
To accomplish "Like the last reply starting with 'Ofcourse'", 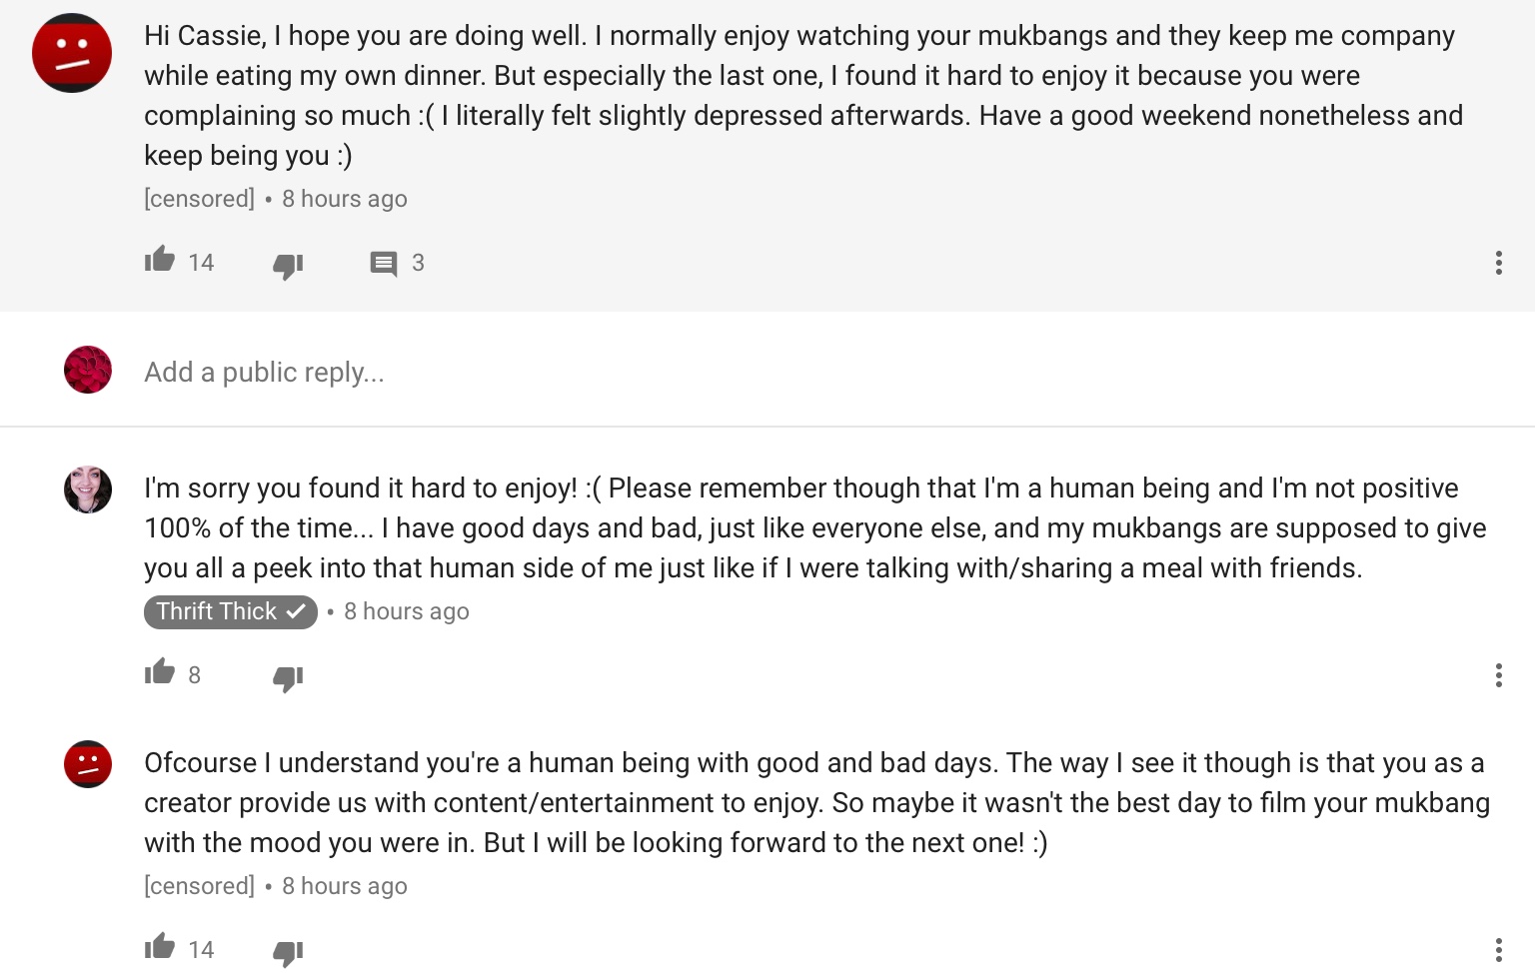I will (x=160, y=947).
